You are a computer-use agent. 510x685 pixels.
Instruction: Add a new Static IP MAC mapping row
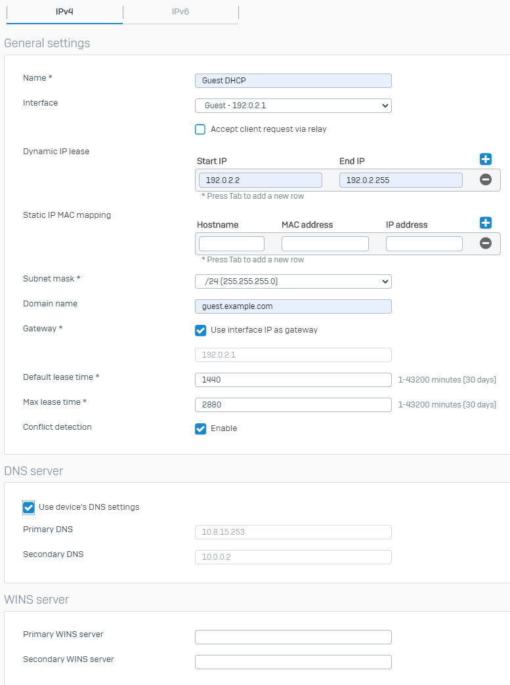pos(486,223)
